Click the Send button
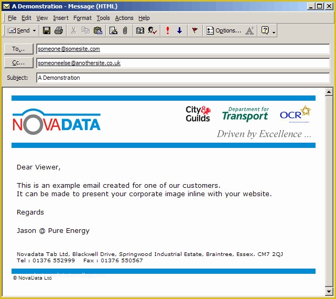The width and height of the screenshot is (336, 299). pos(18,30)
